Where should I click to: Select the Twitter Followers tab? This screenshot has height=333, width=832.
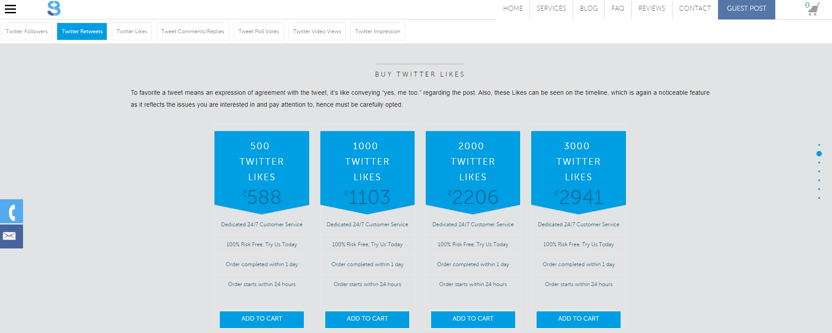27,31
